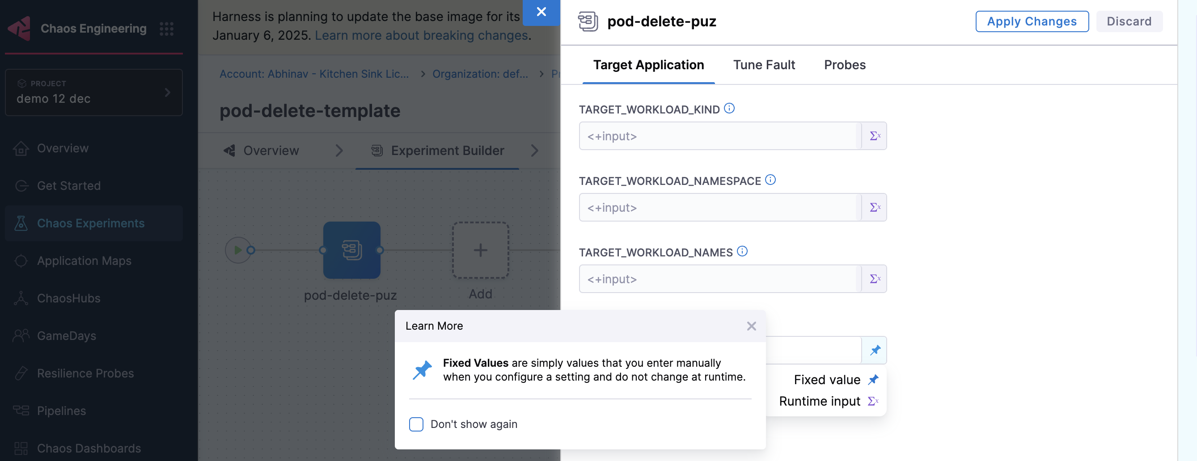Click info icon next to TARGET_WORKLOAD_NAMESPACE
Screen dimensions: 1197x461
(x=770, y=180)
